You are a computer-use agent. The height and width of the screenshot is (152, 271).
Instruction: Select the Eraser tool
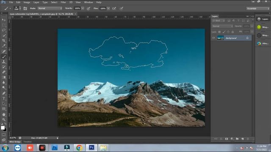4,72
